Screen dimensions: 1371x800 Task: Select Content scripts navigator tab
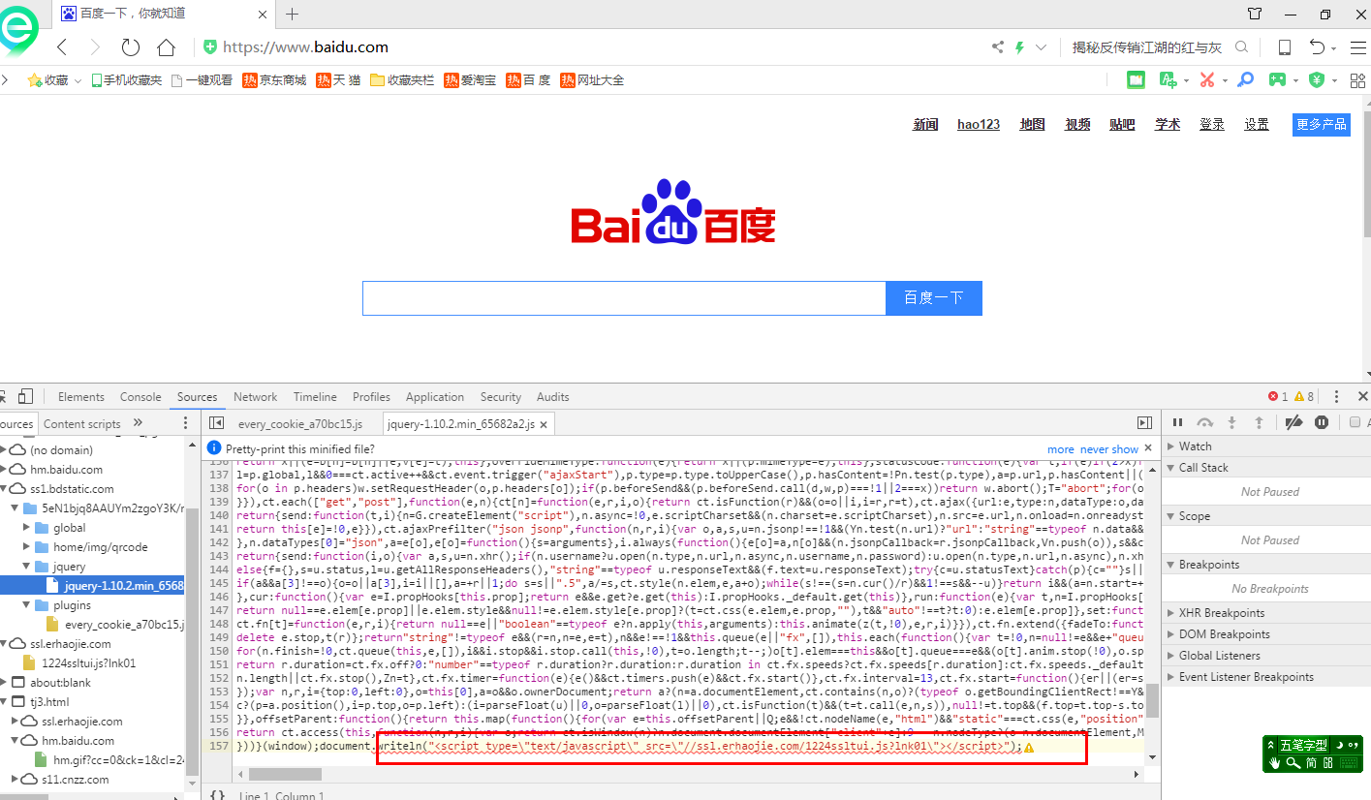click(82, 423)
